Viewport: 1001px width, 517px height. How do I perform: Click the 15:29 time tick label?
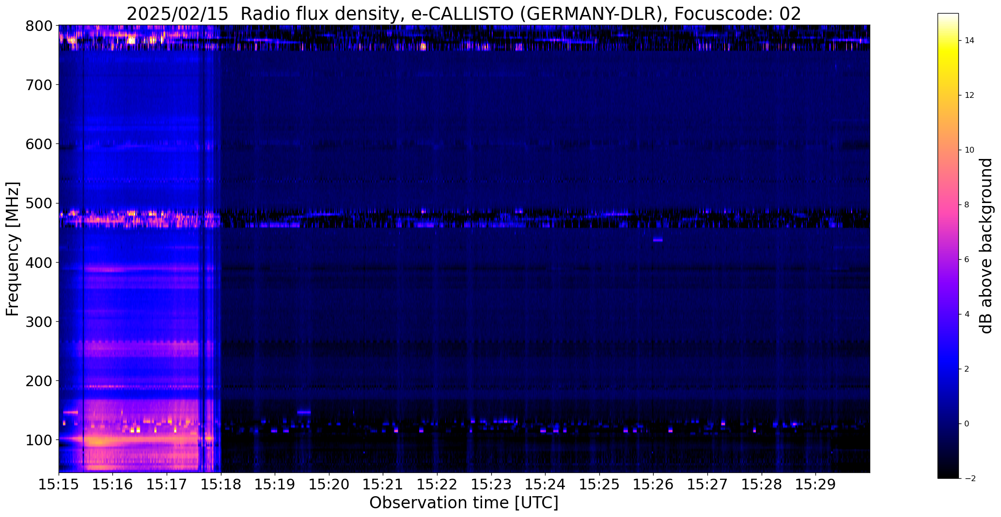[x=816, y=485]
